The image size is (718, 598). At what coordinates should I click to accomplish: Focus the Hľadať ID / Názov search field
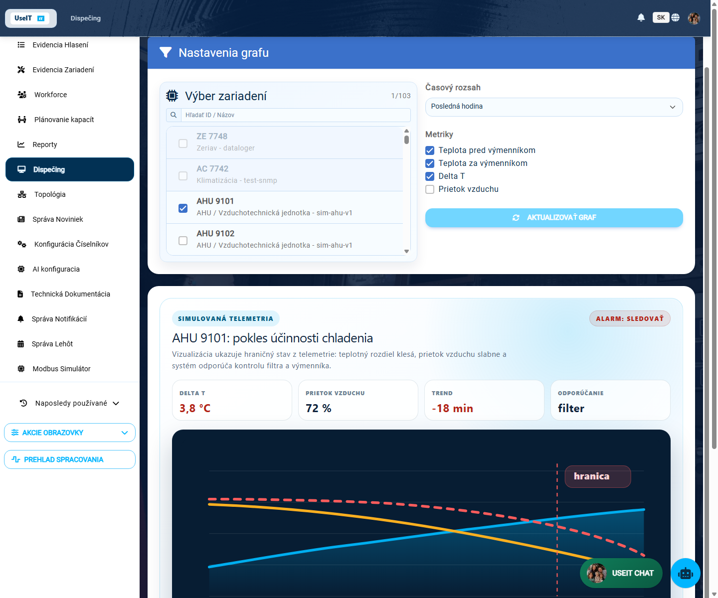pyautogui.click(x=295, y=115)
